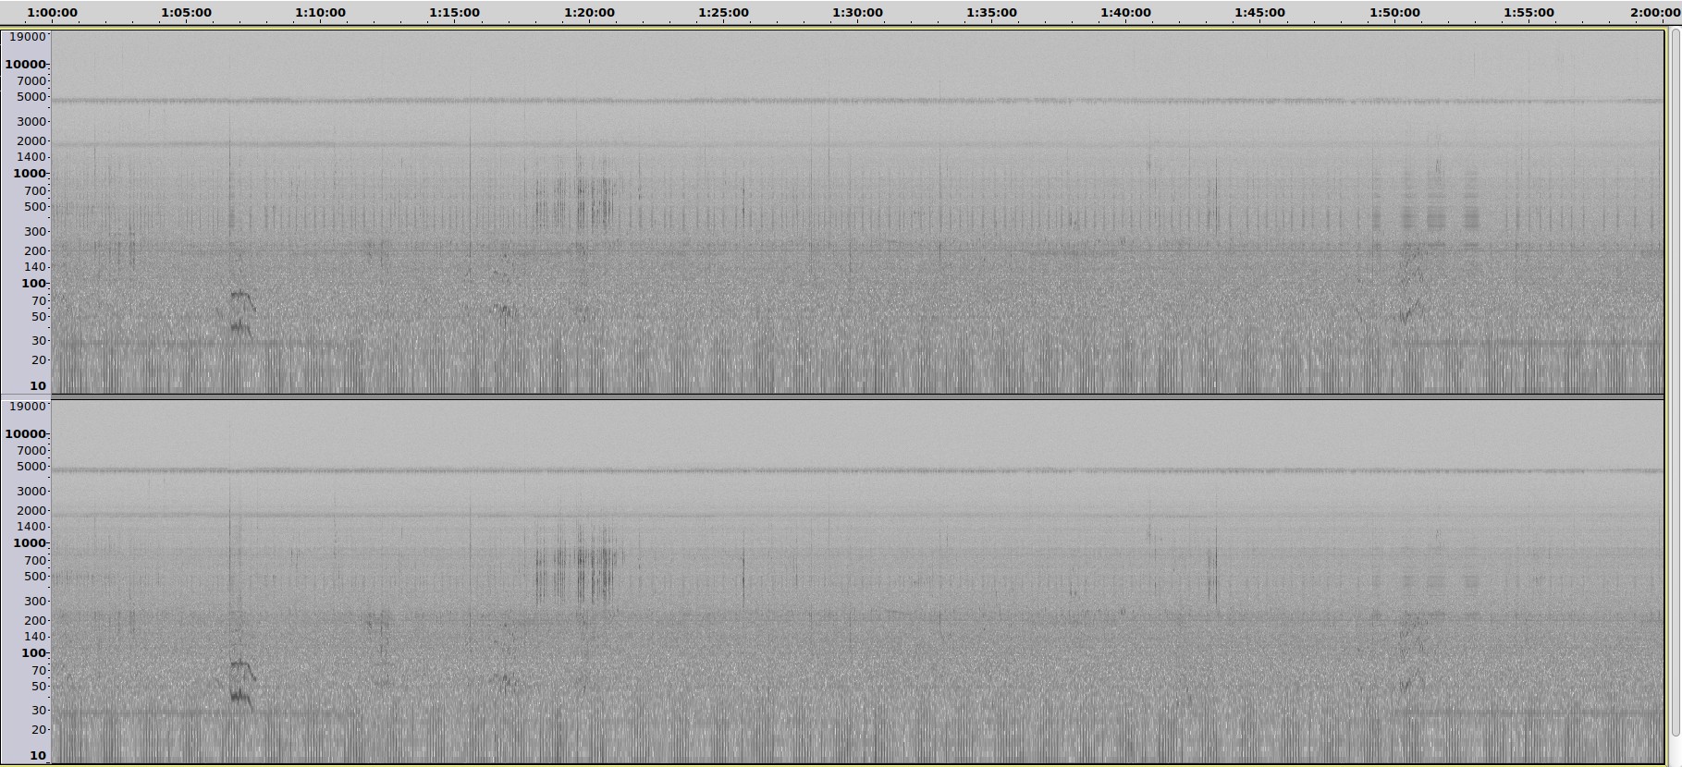
Task: Click the 1:05:00 mark on the timeline
Action: 186,13
